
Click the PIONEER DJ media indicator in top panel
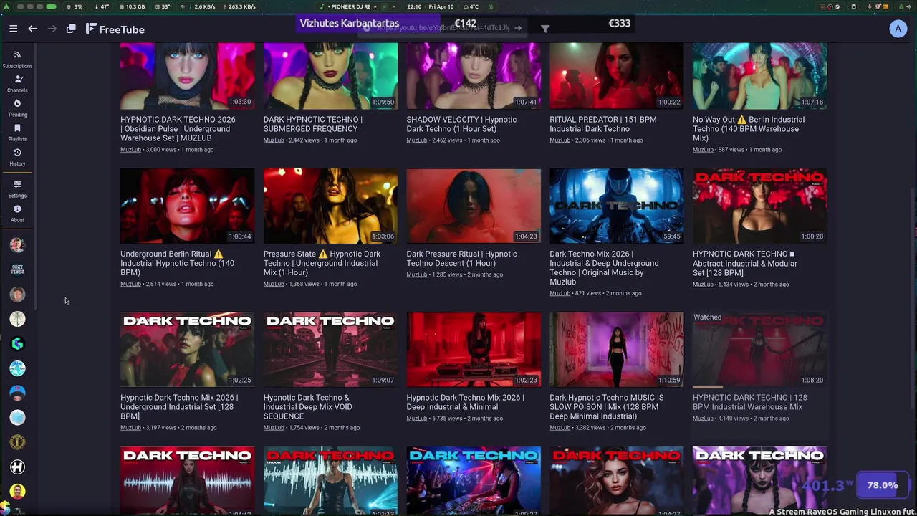pos(349,6)
